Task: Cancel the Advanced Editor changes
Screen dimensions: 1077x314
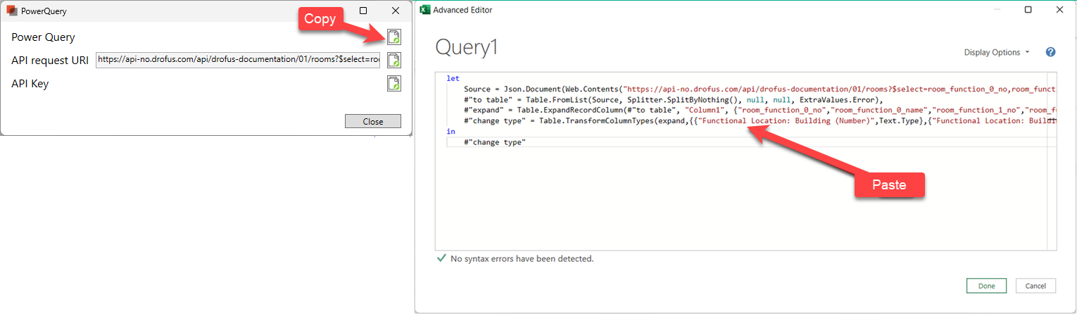Action: pos(1035,286)
